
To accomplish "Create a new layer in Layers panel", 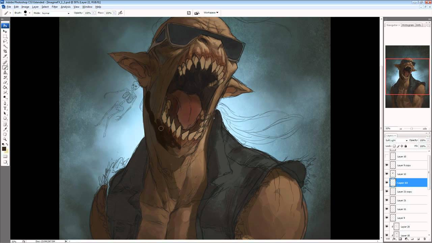I will coord(418,239).
